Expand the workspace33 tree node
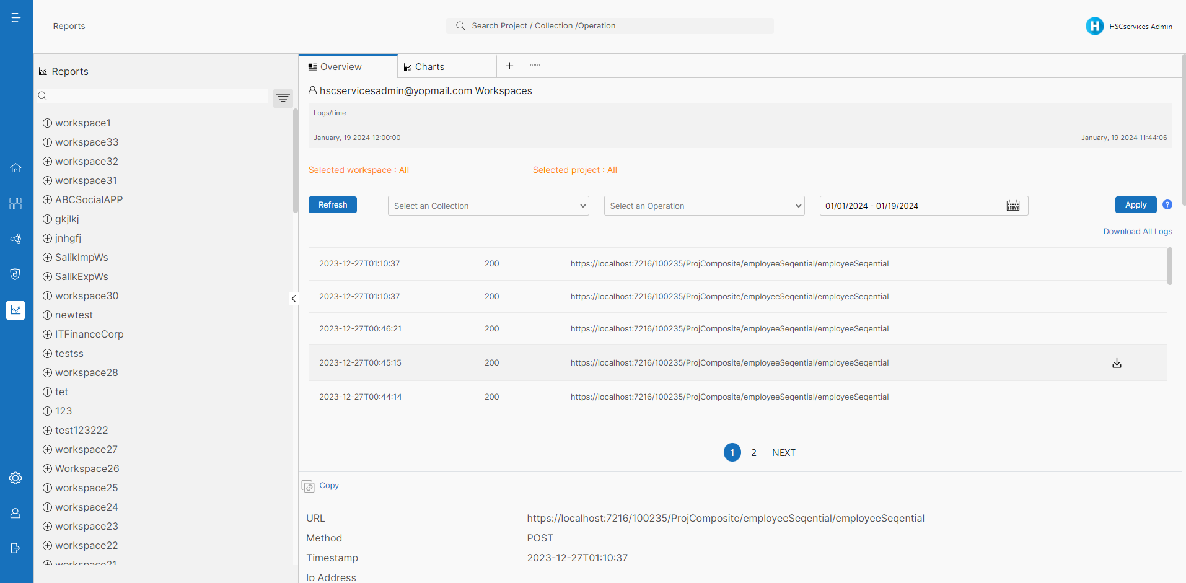Viewport: 1186px width, 583px height. 47,142
